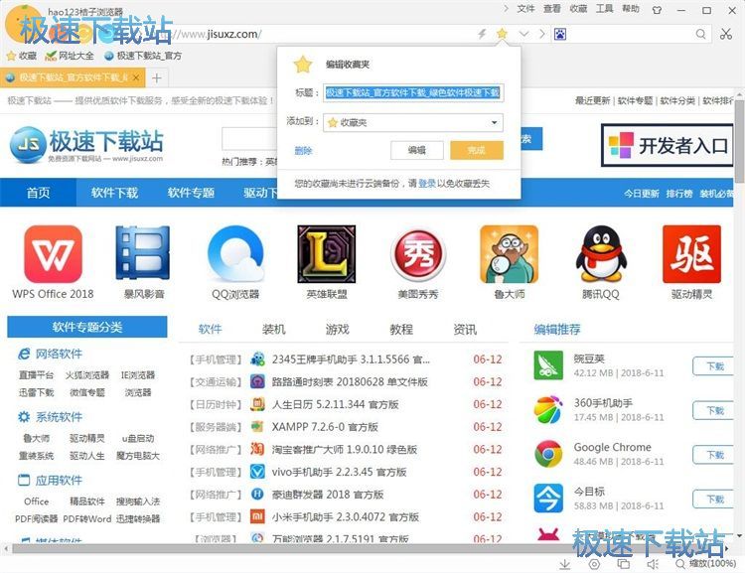Viewport: 745px width, 573px height.
Task: Click the lightning speed mode icon
Action: click(x=482, y=34)
